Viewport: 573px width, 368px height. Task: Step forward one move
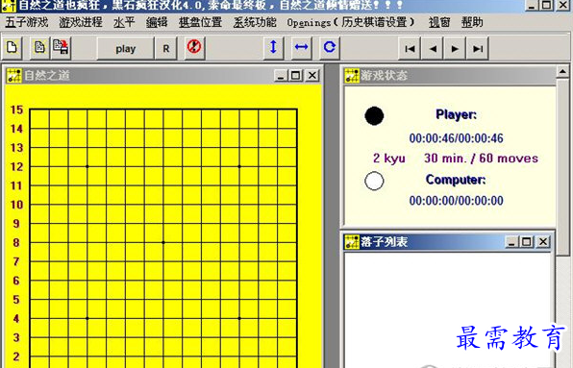pos(455,48)
